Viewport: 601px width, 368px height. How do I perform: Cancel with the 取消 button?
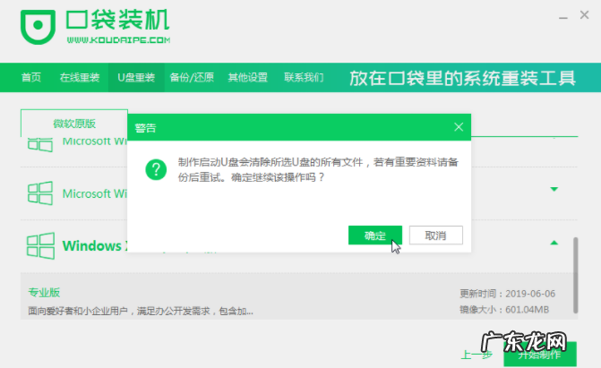coord(436,235)
